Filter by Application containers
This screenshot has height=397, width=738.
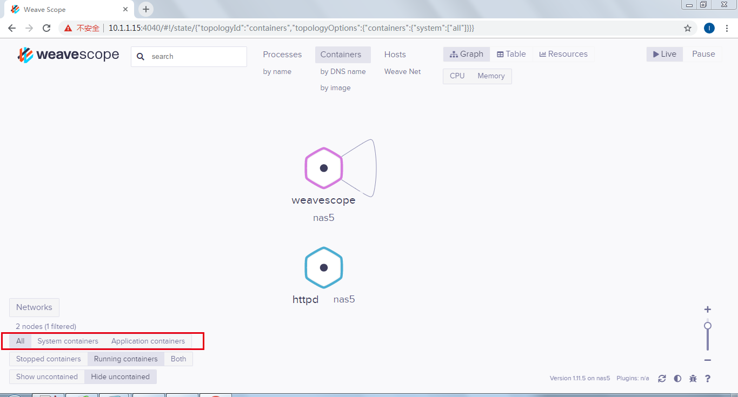(148, 341)
